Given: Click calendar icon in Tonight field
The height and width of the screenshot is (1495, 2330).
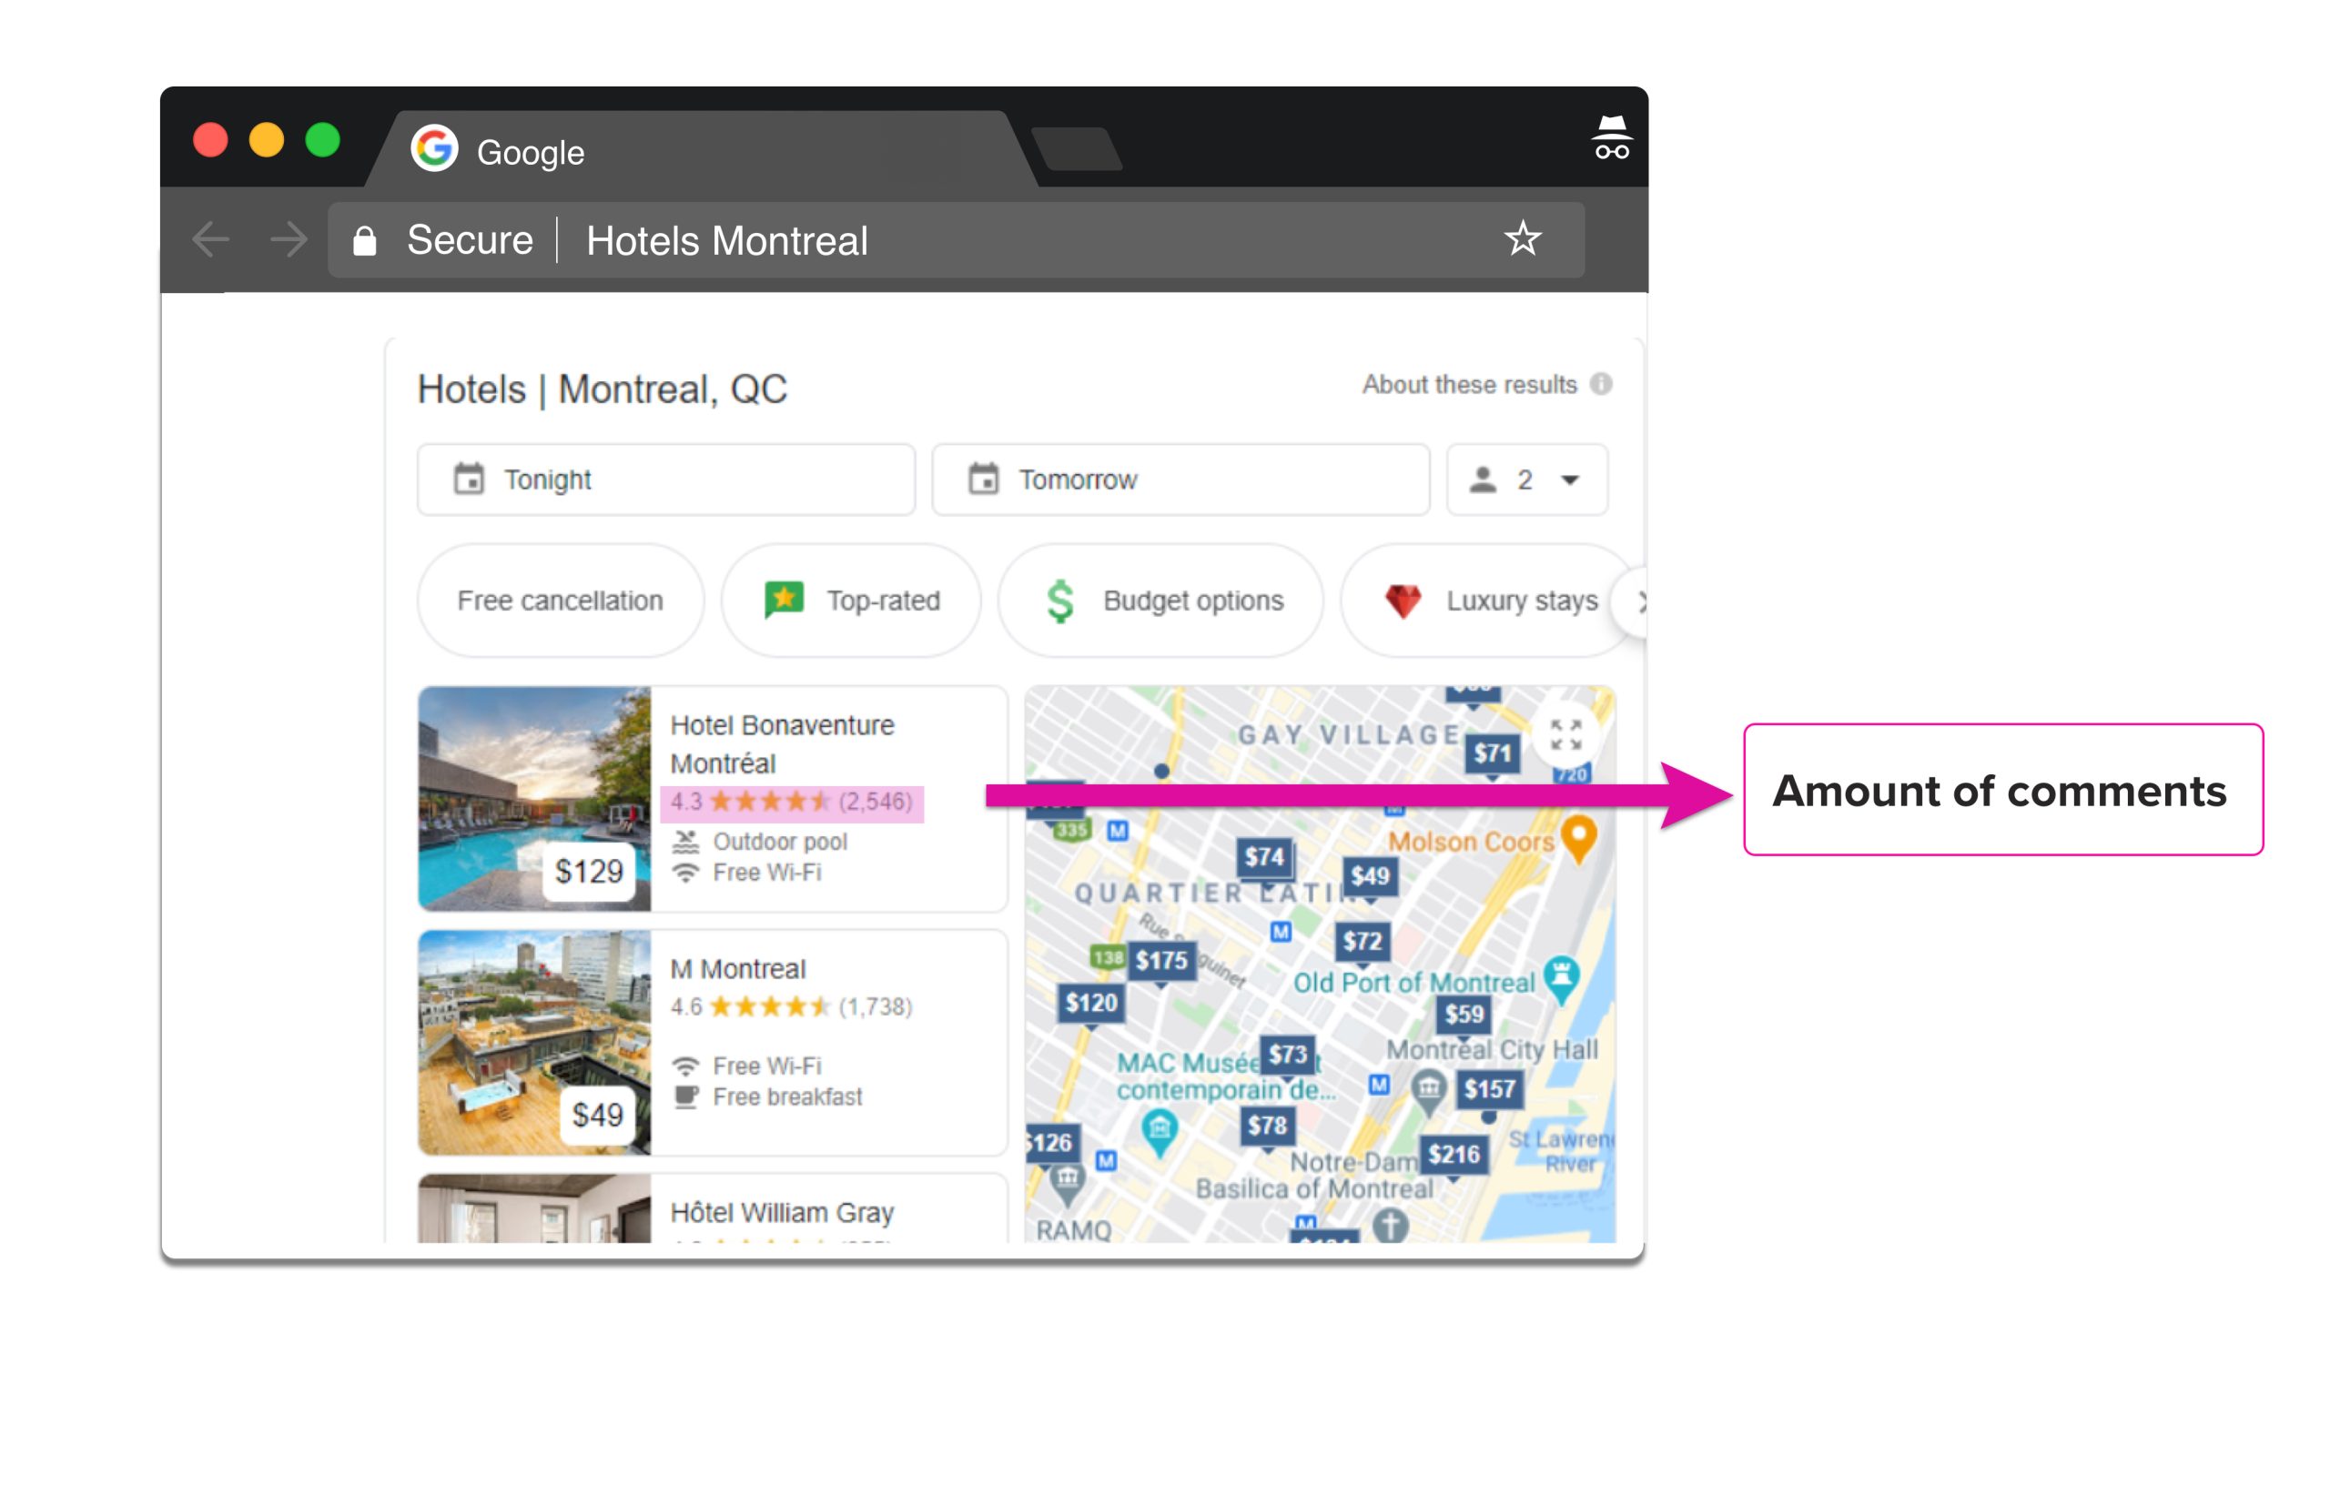Looking at the screenshot, I should coord(469,479).
